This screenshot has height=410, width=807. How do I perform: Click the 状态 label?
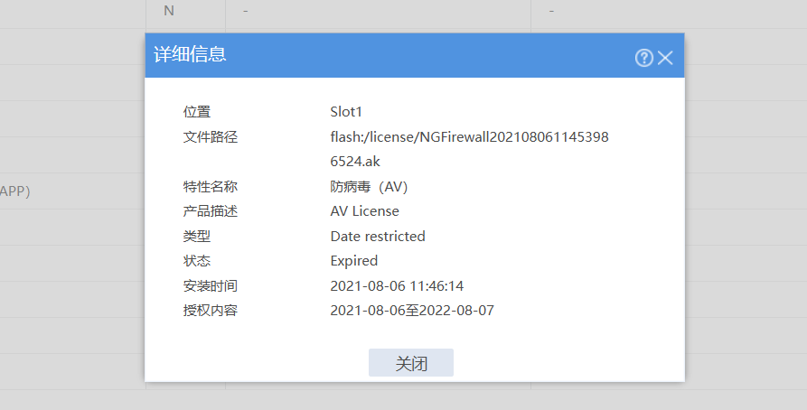click(197, 261)
